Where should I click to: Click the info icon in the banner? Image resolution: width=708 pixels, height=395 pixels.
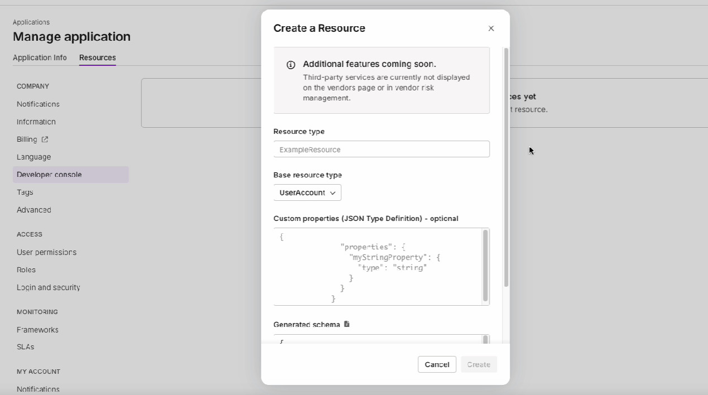290,65
